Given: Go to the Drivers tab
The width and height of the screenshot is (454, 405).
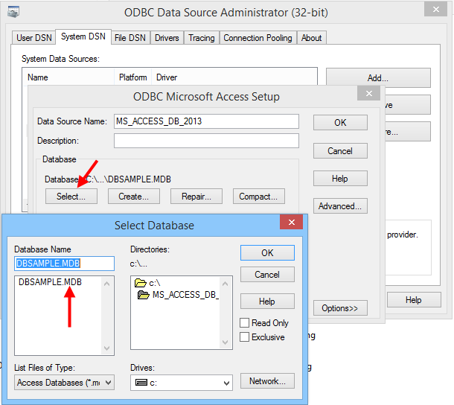Looking at the screenshot, I should [x=167, y=38].
